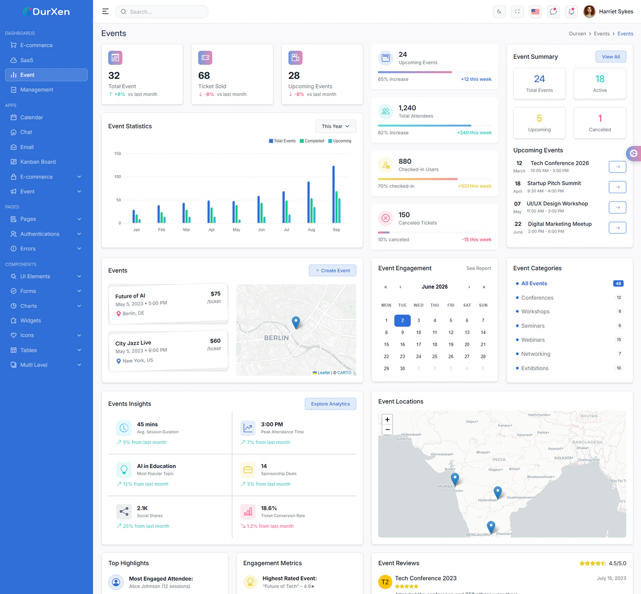The width and height of the screenshot is (641, 594).
Task: Zoom in on Event Locations map
Action: [x=387, y=419]
